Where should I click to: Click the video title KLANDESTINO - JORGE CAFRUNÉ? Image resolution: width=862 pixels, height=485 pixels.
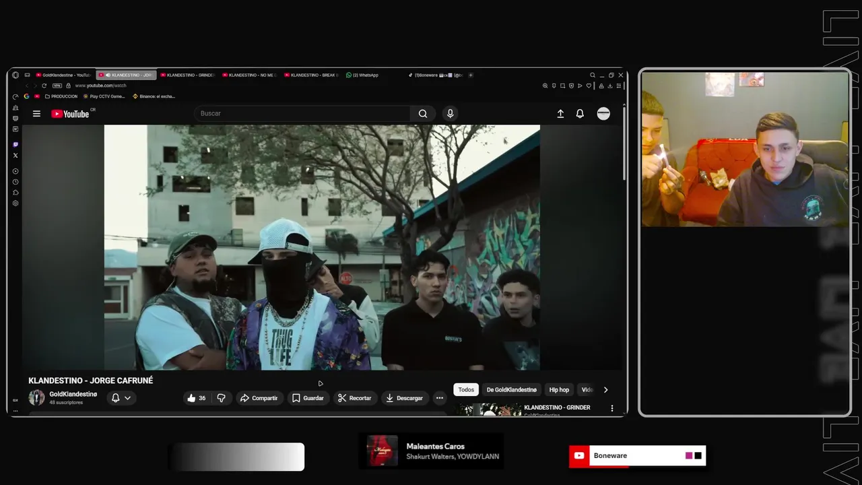91,381
